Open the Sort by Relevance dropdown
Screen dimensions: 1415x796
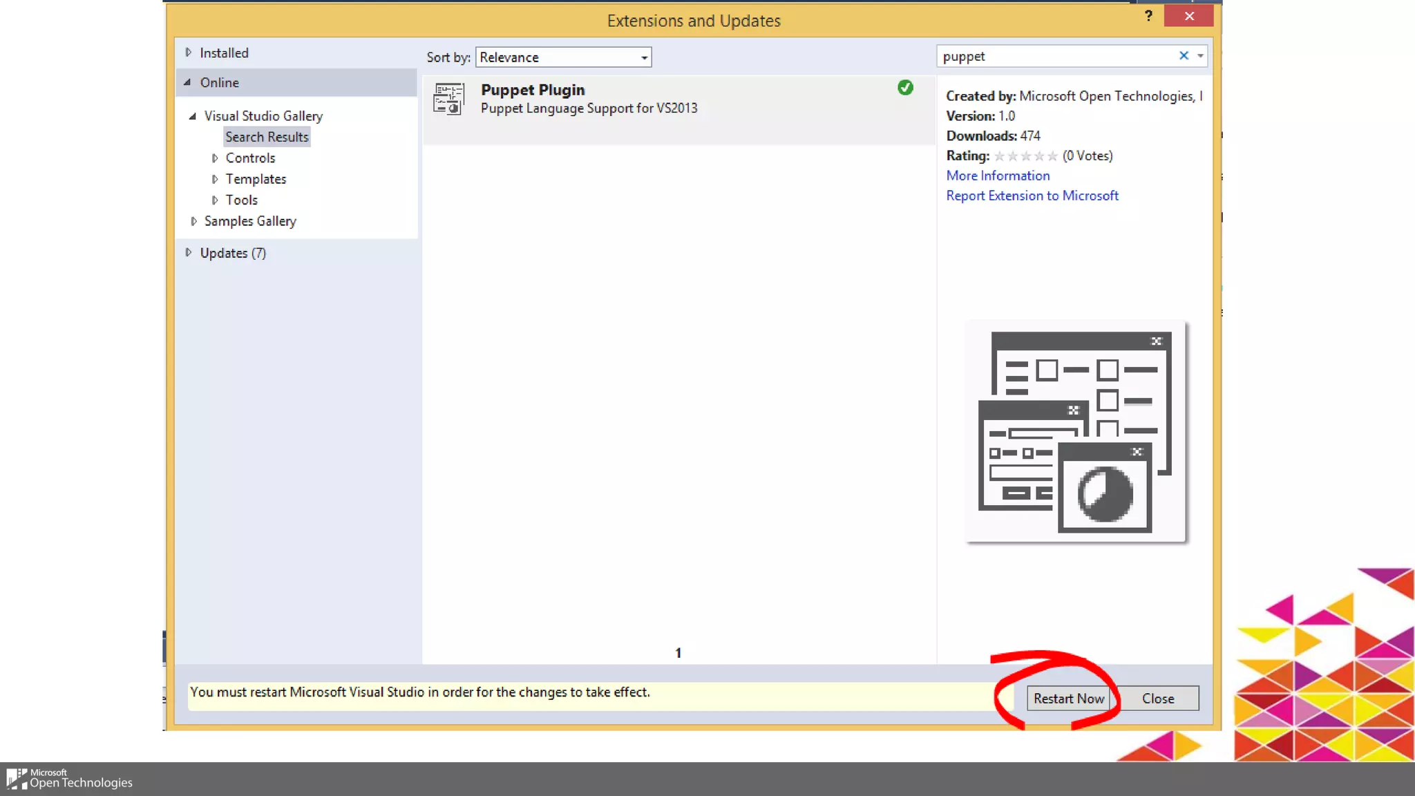point(563,57)
